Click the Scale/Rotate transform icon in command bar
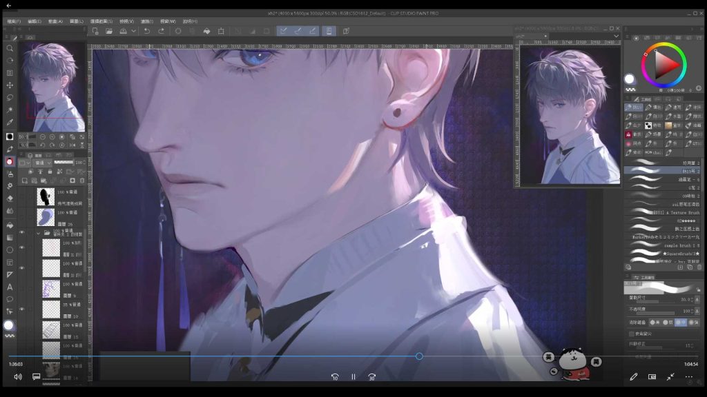This screenshot has width=707, height=397. [221, 31]
